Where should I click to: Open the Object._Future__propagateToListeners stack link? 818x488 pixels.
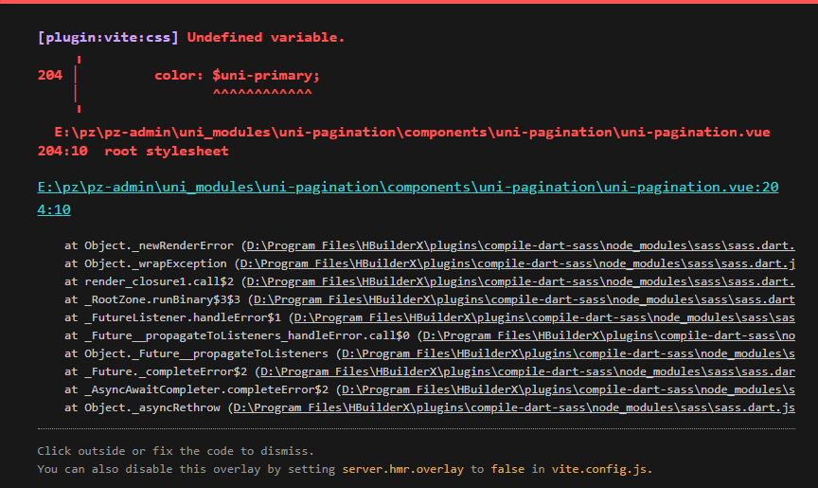pos(568,353)
